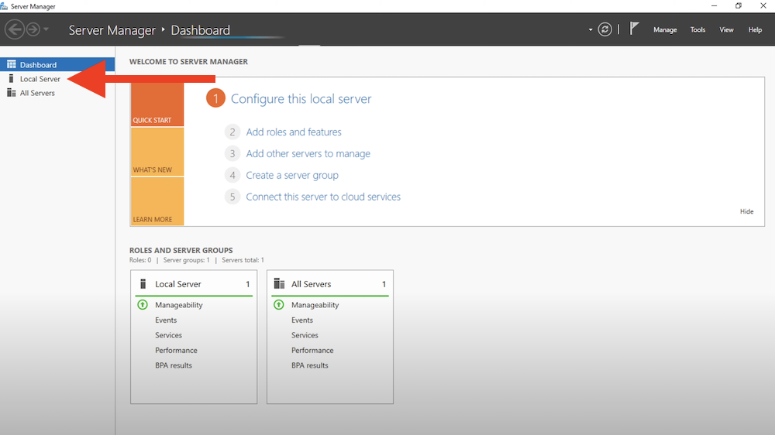Open the Manage menu
This screenshot has height=435, width=775.
pos(665,30)
